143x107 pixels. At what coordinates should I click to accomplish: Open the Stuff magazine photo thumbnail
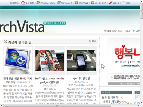pos(50,60)
